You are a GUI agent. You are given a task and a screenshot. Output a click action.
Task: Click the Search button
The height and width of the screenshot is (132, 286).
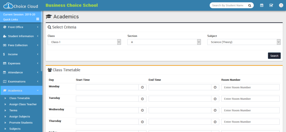[274, 56]
